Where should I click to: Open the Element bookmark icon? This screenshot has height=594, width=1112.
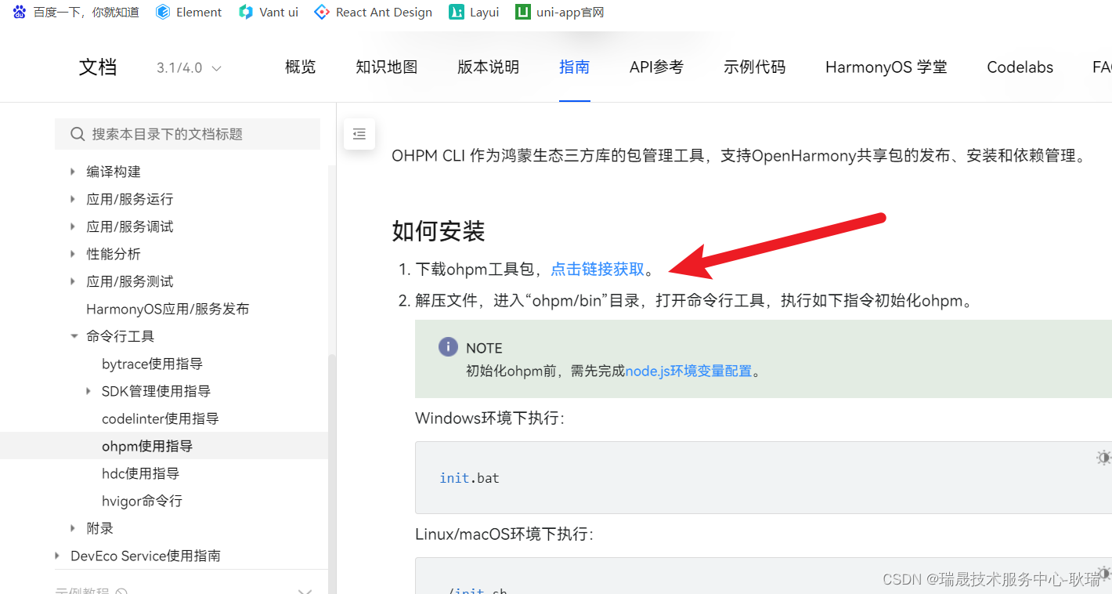163,12
